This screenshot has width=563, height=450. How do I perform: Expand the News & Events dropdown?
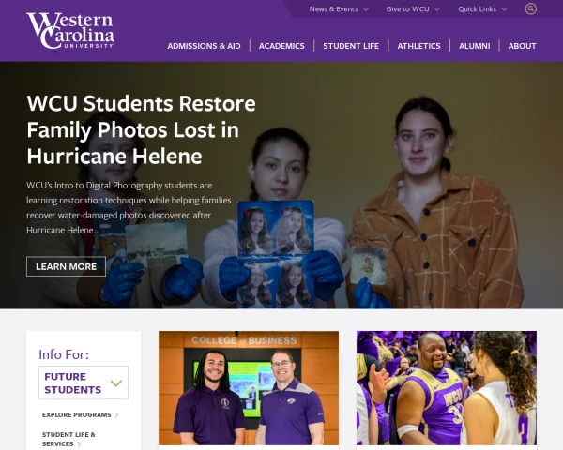tap(339, 9)
